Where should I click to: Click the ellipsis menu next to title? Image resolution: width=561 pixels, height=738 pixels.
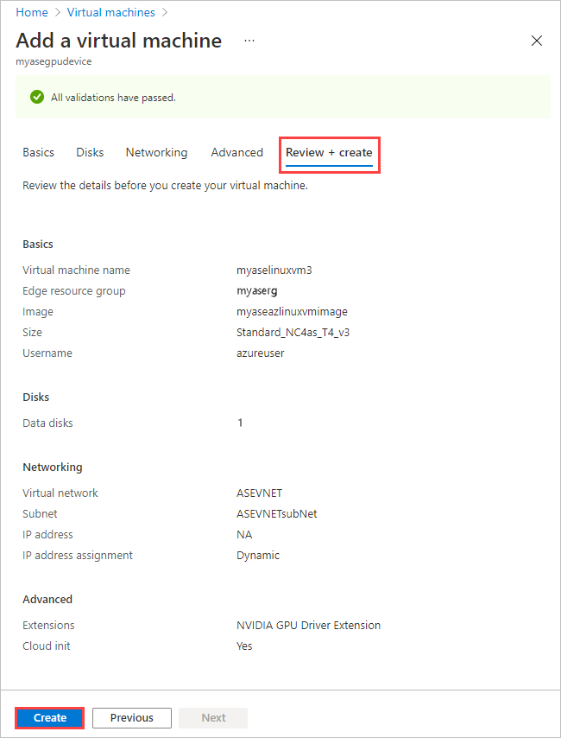(x=249, y=41)
